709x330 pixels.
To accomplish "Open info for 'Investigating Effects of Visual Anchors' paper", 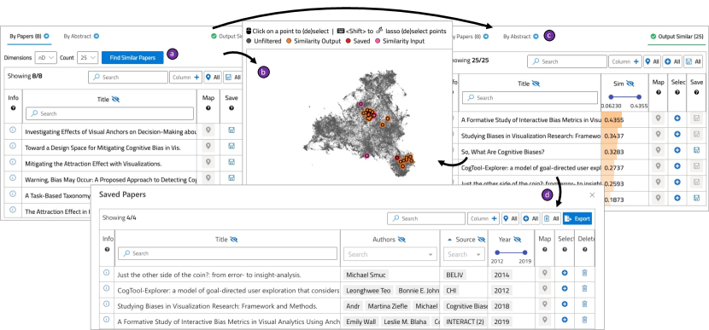I will coord(13,130).
